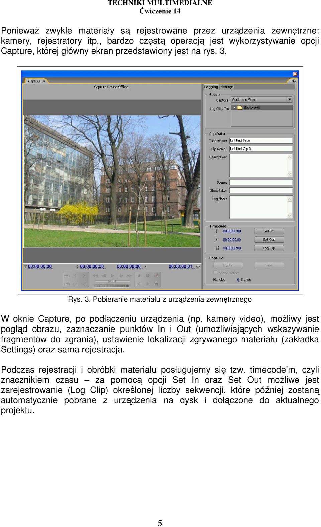
Task: Open the Capture Audio and Video dropdown
Action: tap(262, 100)
